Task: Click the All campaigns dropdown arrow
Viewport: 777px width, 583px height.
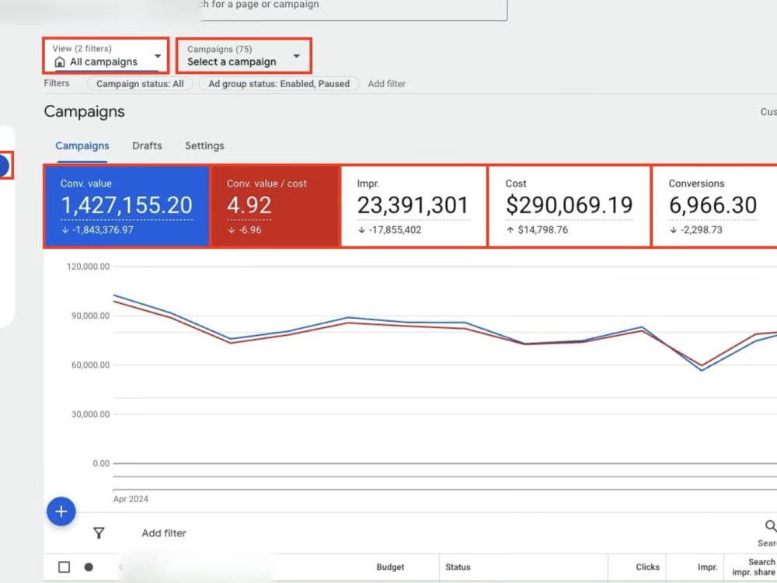Action: click(158, 56)
